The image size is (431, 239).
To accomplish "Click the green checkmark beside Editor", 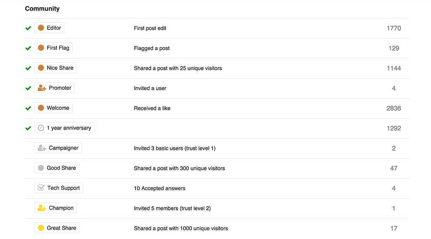I will pos(28,28).
